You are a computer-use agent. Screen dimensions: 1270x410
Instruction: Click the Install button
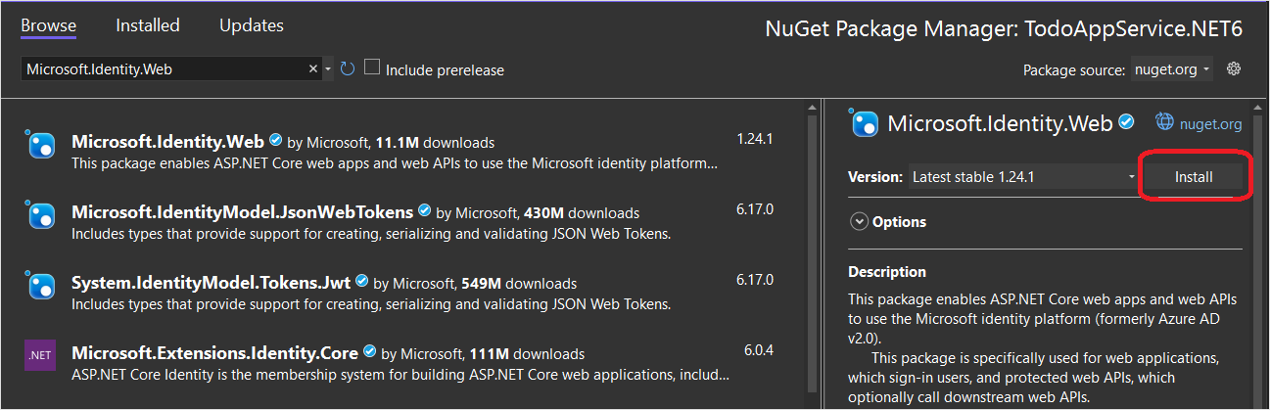coord(1194,177)
